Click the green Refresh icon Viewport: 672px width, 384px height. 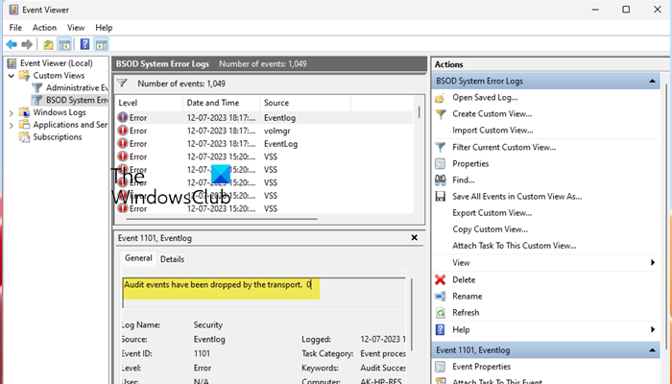point(441,313)
